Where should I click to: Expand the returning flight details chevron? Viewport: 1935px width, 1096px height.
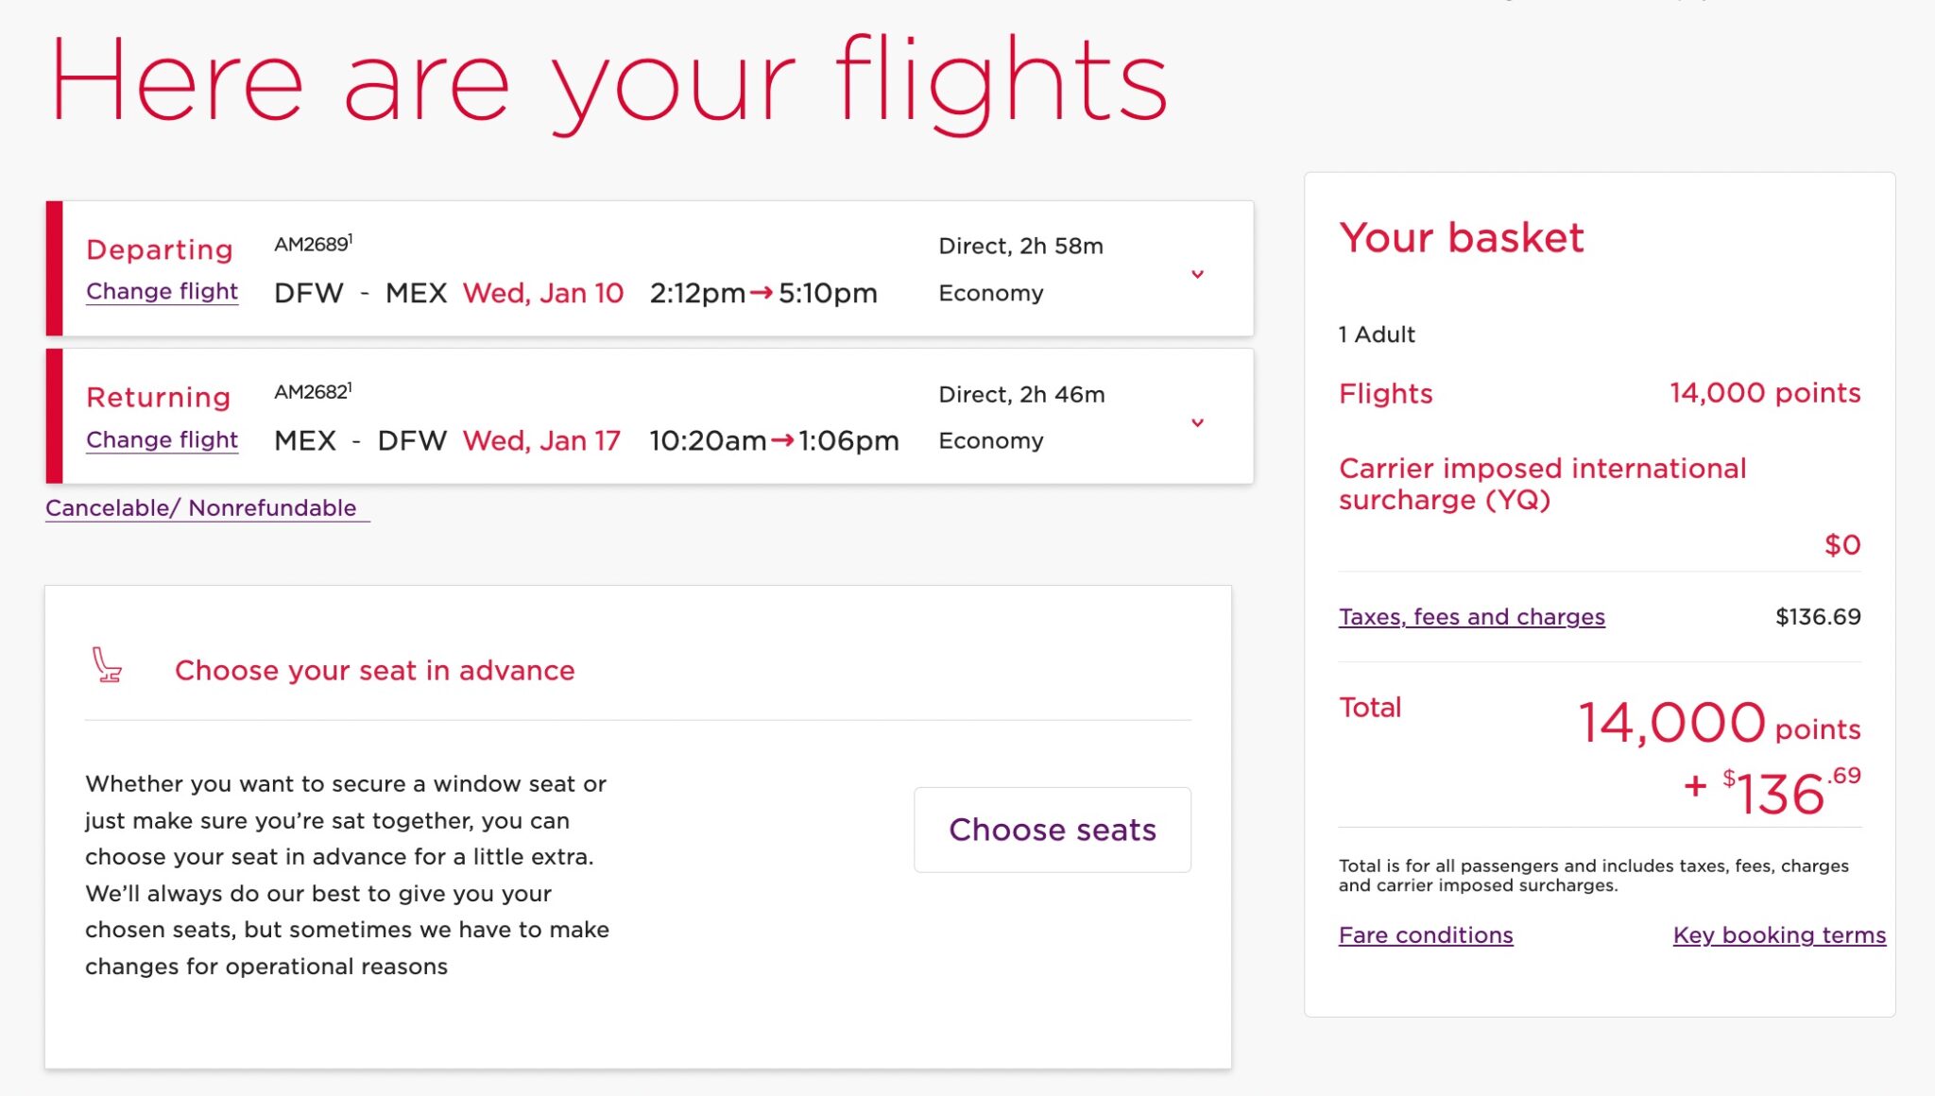tap(1198, 421)
